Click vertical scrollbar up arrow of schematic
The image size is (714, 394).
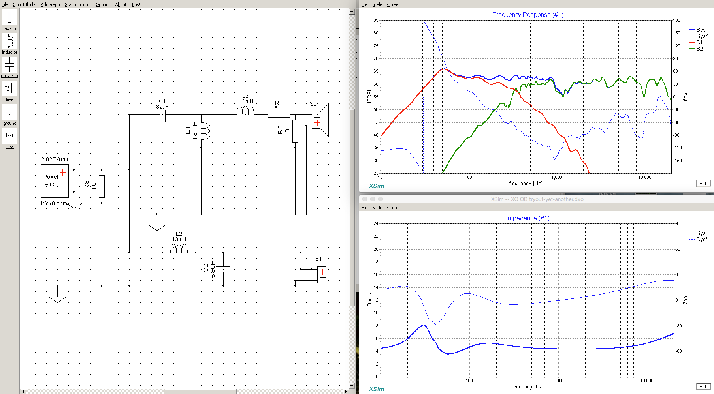(352, 11)
